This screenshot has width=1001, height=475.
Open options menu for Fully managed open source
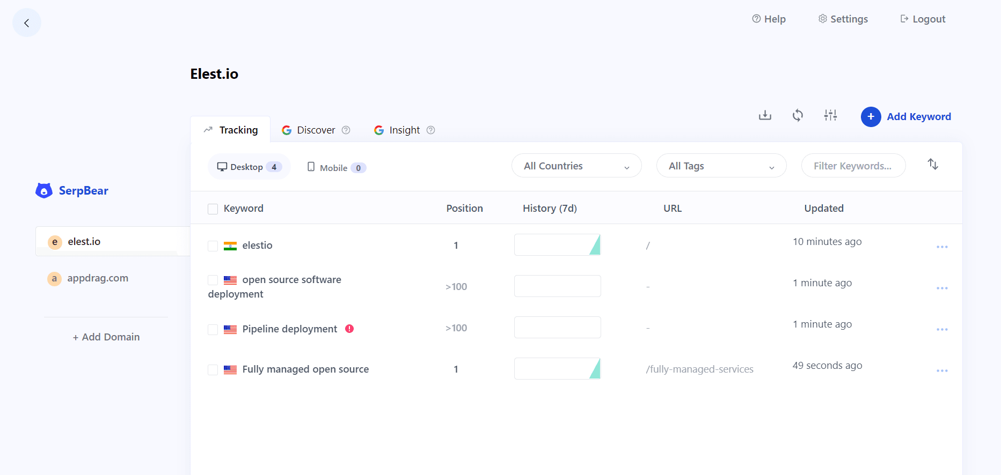942,371
